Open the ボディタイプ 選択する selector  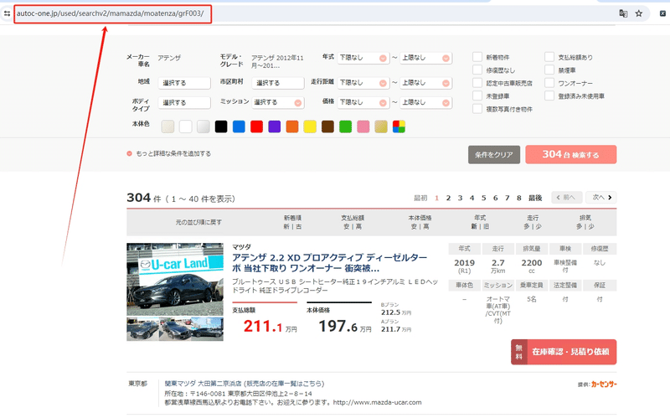point(184,102)
